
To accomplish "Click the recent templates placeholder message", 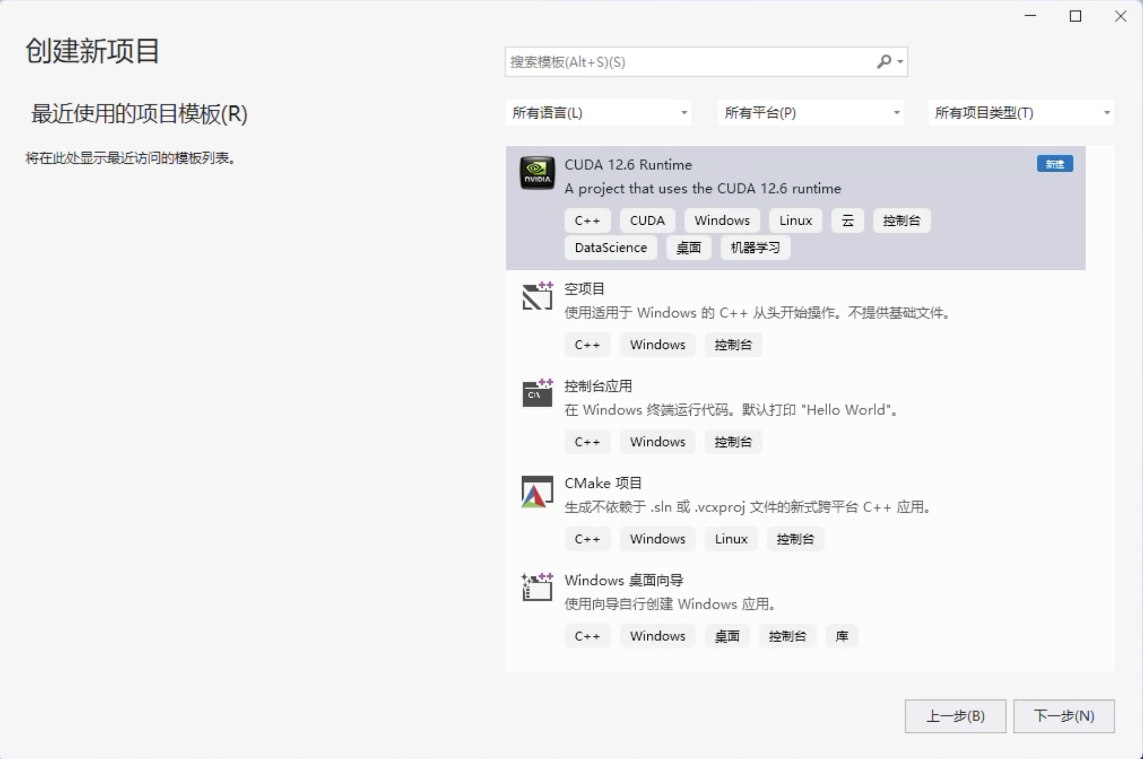I will tap(130, 158).
